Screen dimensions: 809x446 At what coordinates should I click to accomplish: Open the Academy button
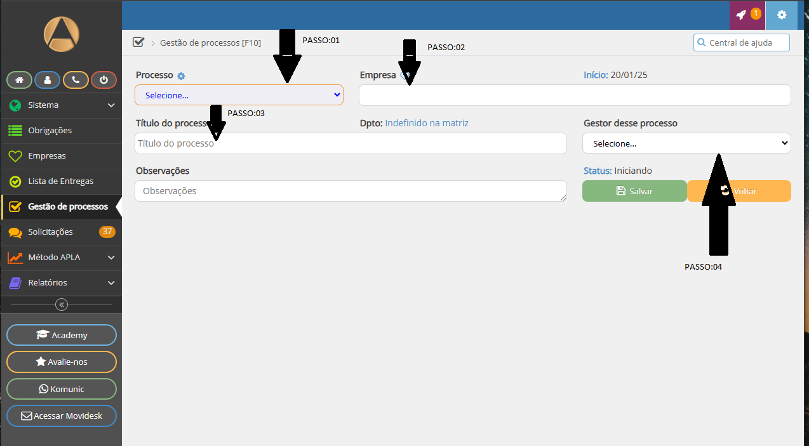coord(62,335)
